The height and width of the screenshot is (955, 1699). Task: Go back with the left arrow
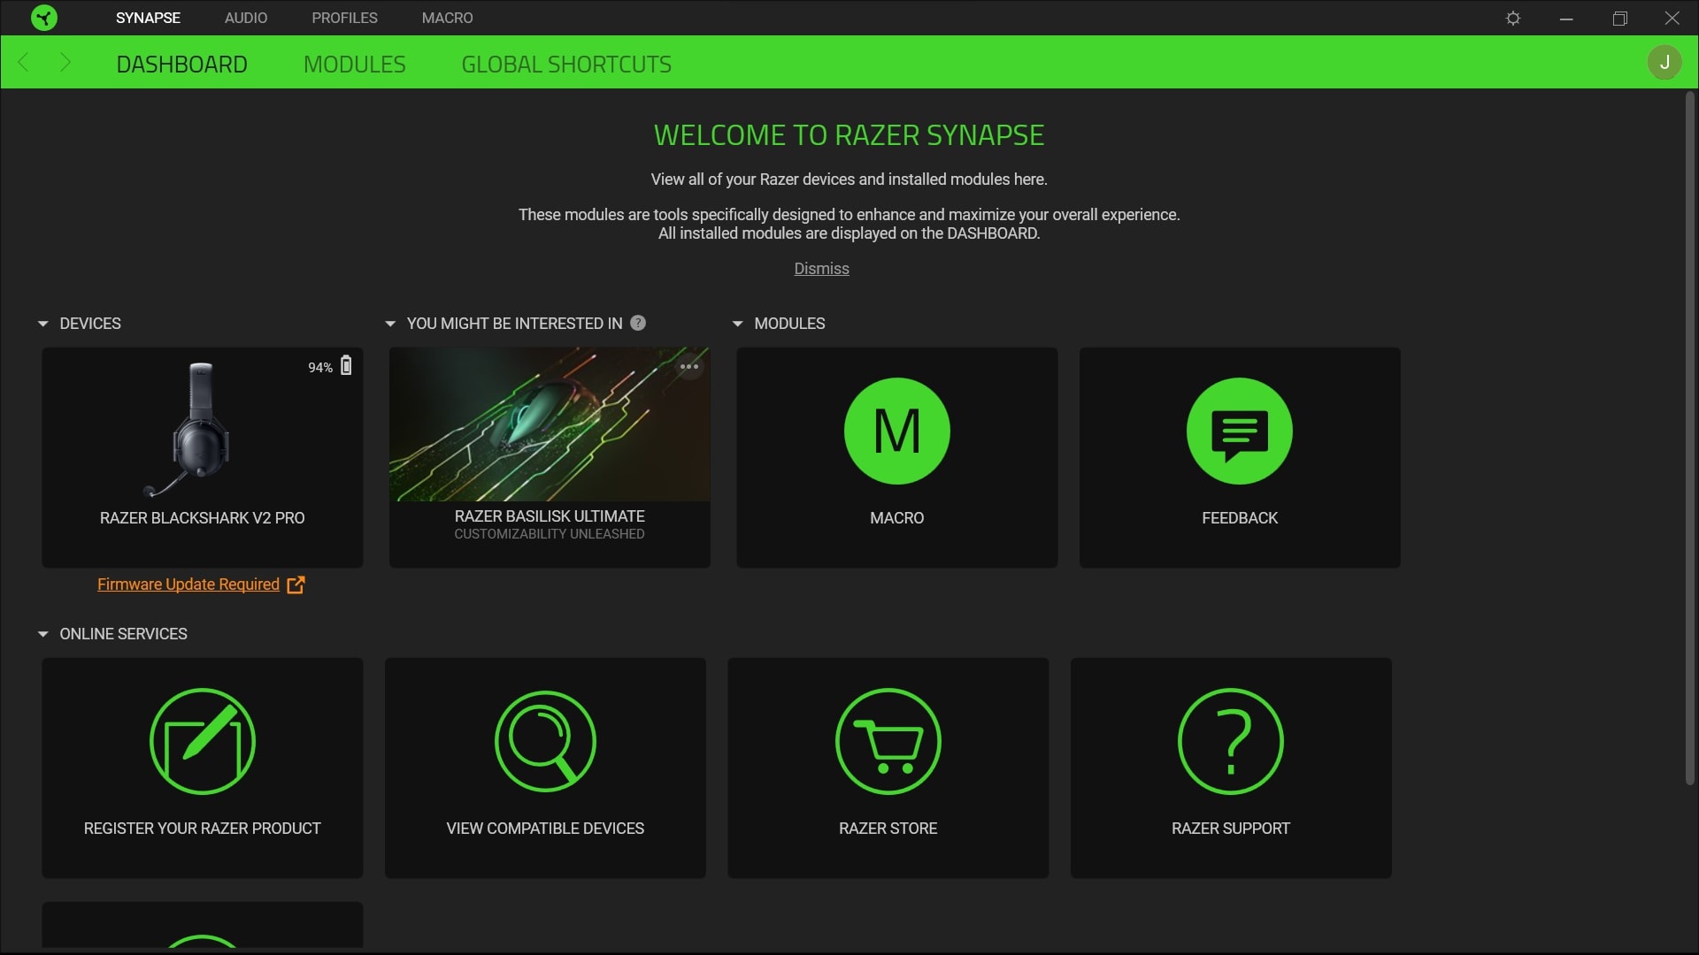coord(24,63)
